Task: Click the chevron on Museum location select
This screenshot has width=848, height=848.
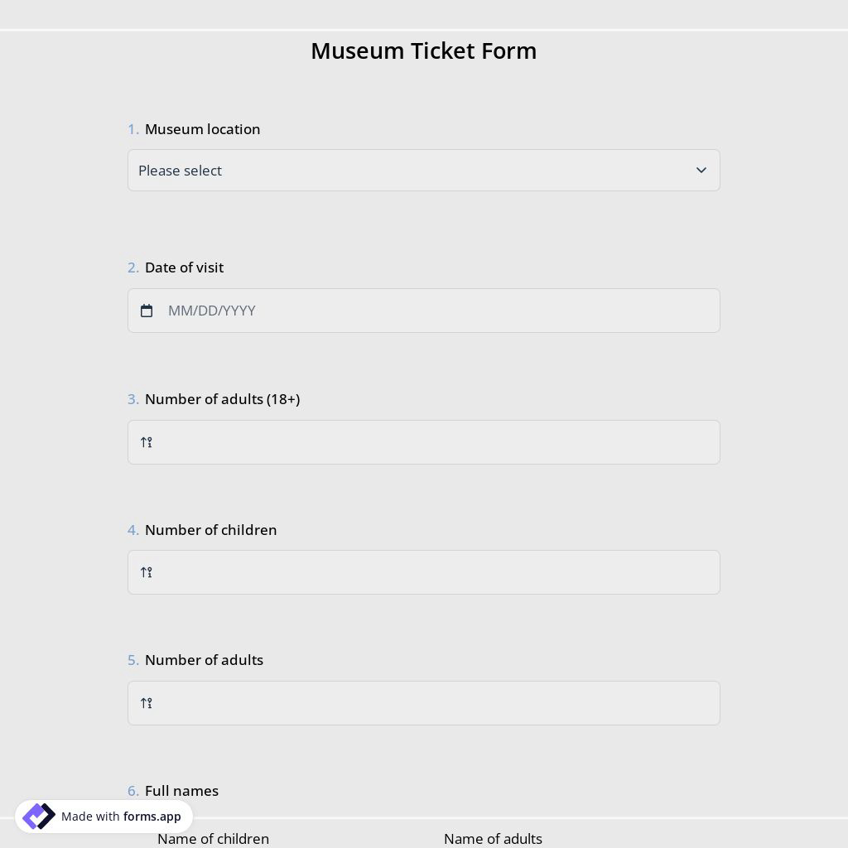Action: (x=701, y=170)
